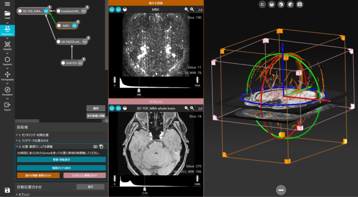Image resolution: width=358 pixels, height=197 pixels.
Task: Open the Segment module
Action: [7, 61]
